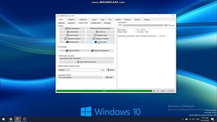Select the Qualcomm sub-tab under Xiaomi
Viewport: 217px width, 122px height.
coord(71,23)
